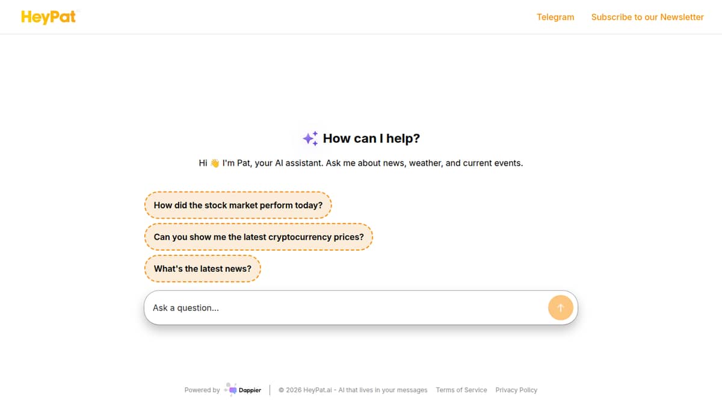Click the vertical divider in the footer
This screenshot has width=722, height=406.
point(270,390)
